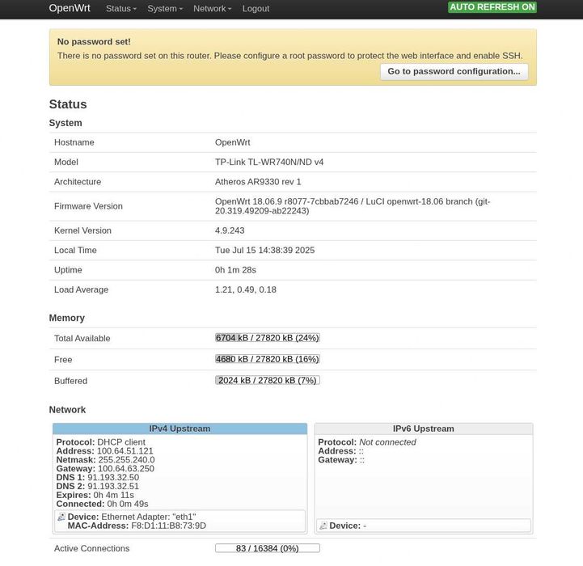Image resolution: width=583 pixels, height=566 pixels.
Task: Click the Total Available memory progress bar
Action: (268, 338)
